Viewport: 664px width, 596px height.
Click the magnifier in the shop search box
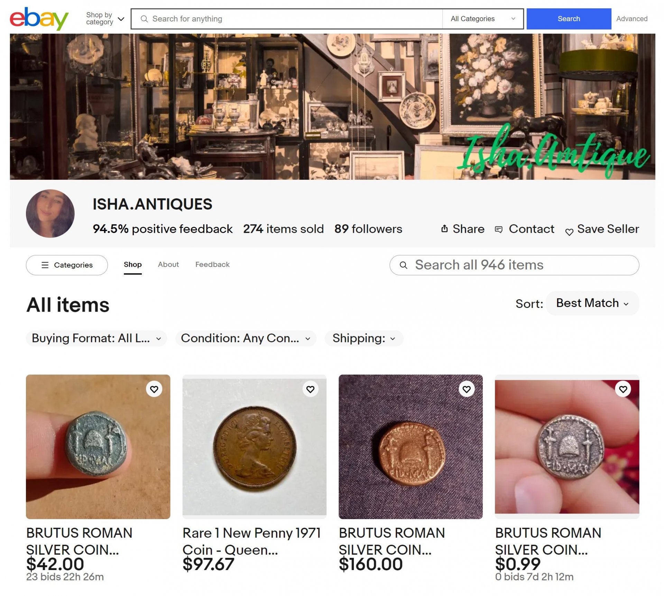(x=403, y=265)
